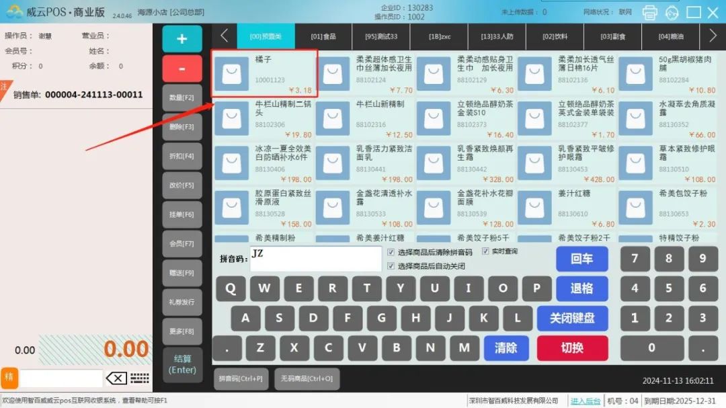Toggle 实时查询 checkbox
Screen dimensions: 726x408
click(x=485, y=251)
